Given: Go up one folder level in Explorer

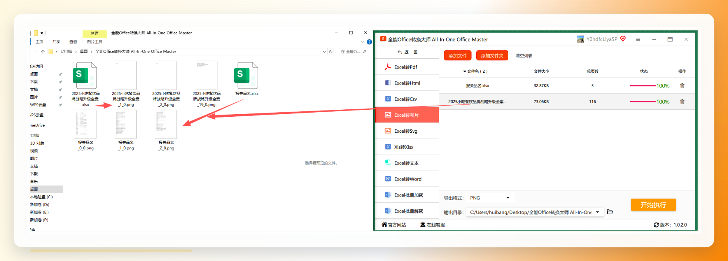Looking at the screenshot, I should click(43, 52).
